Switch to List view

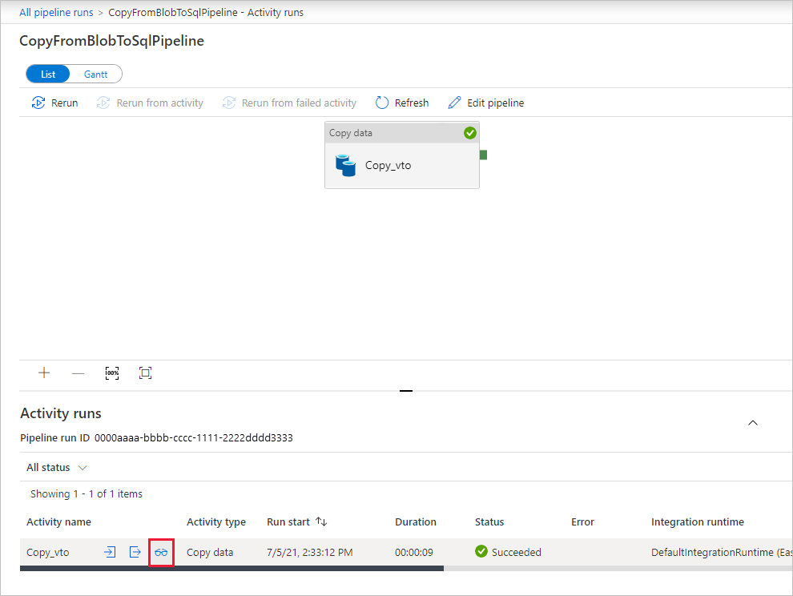tap(47, 73)
